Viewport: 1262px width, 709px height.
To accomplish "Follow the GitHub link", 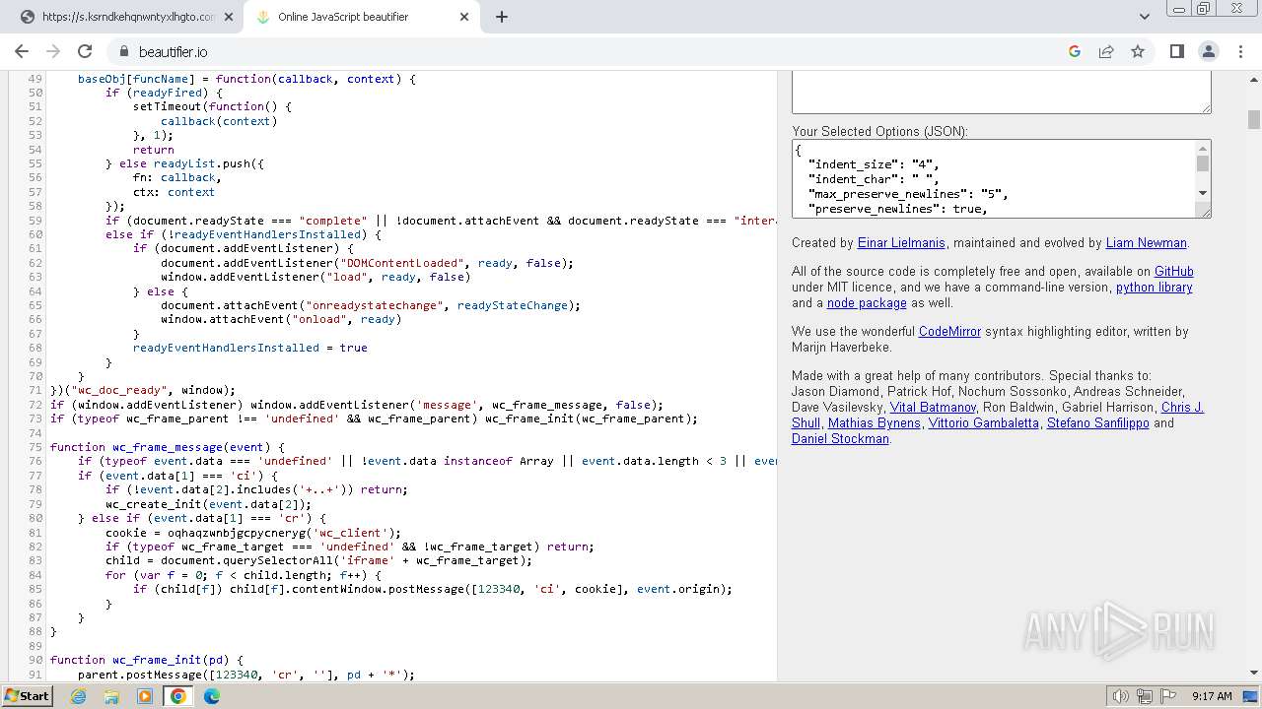I will pyautogui.click(x=1173, y=271).
